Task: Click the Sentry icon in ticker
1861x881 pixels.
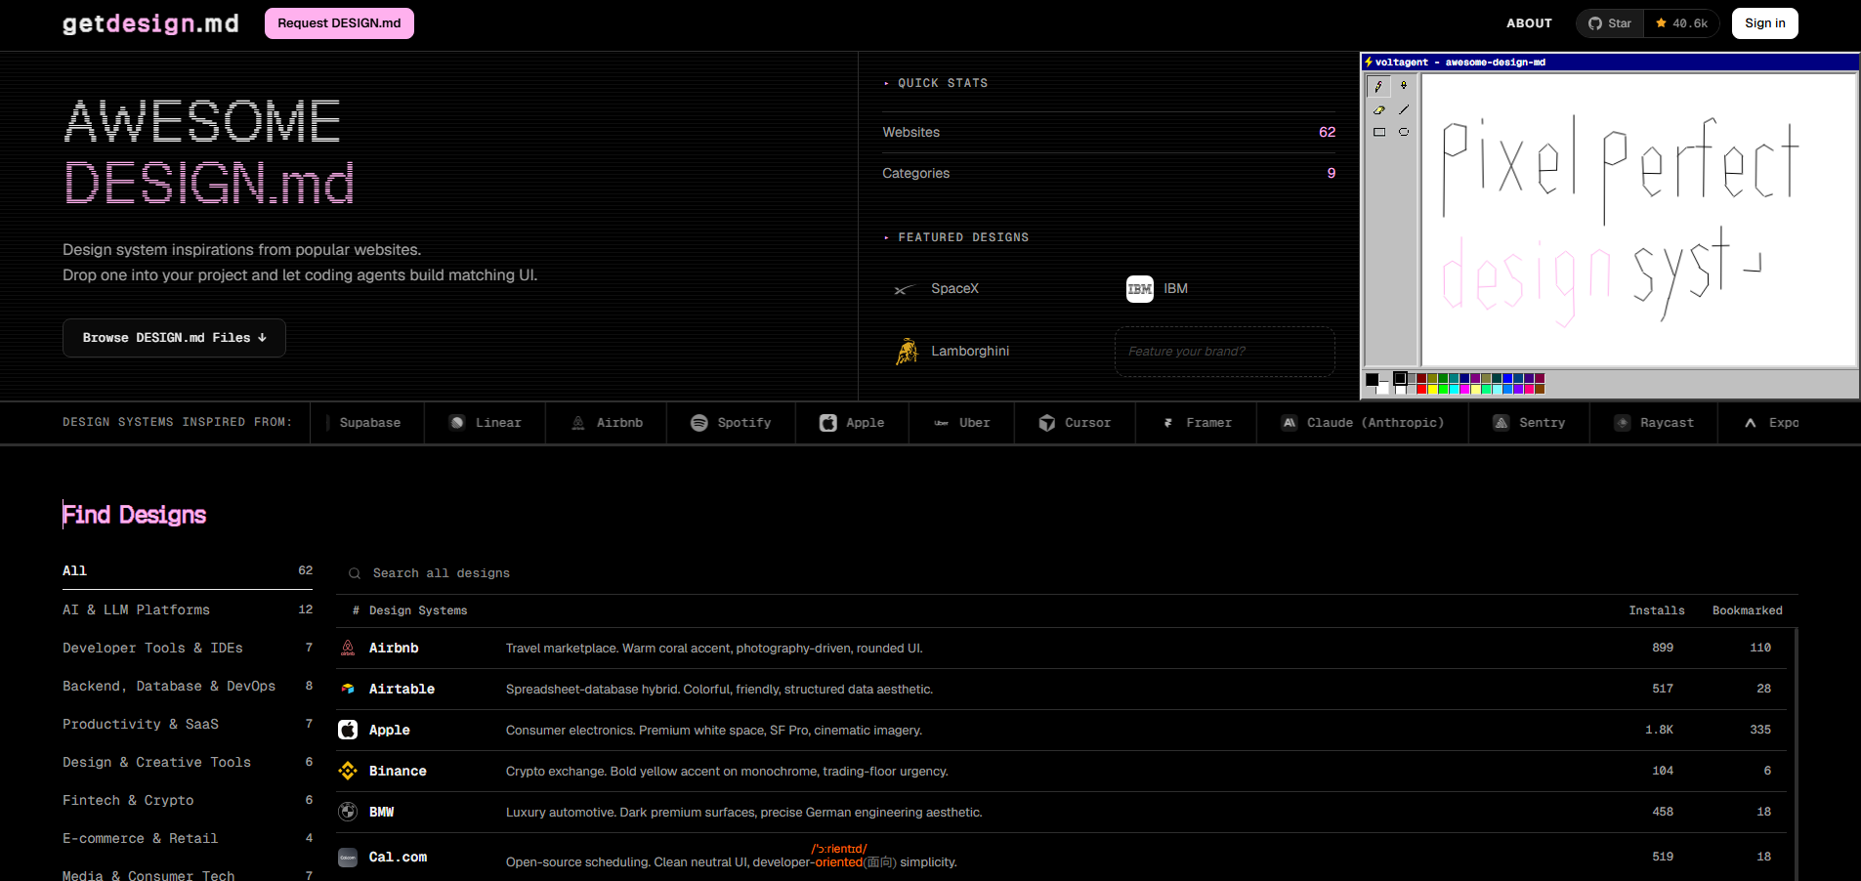Action: [x=1501, y=423]
